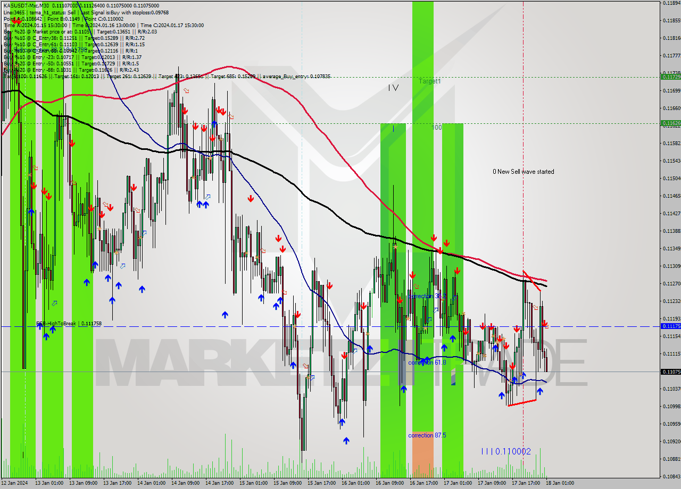
Task: Click the green 0.11729 price tag
Action: point(670,77)
